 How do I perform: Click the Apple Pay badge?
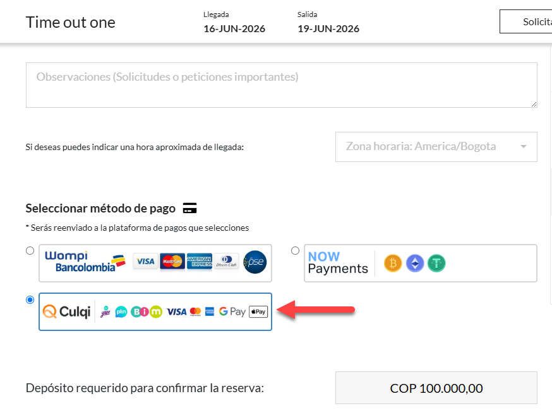[258, 312]
